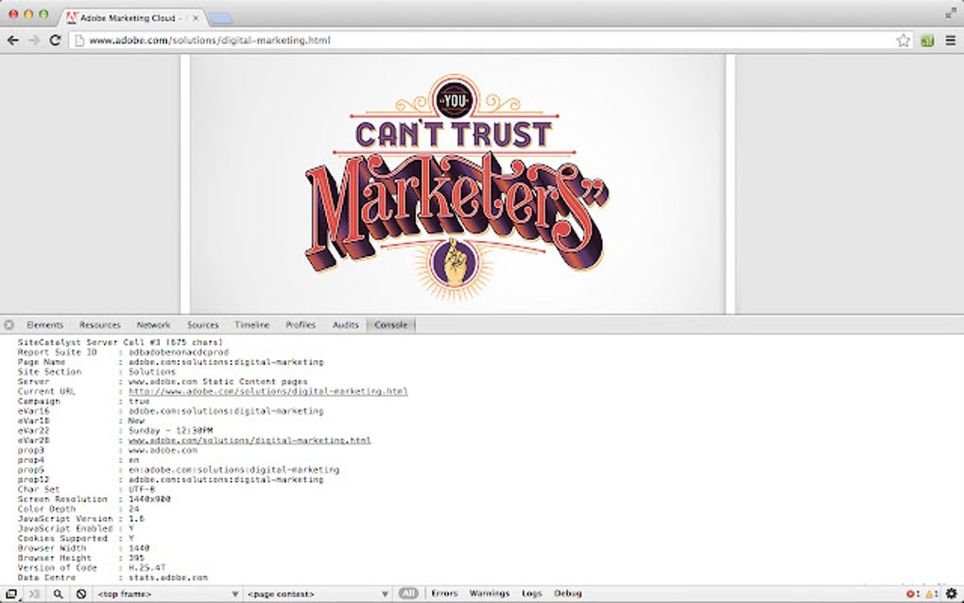The height and width of the screenshot is (603, 964).
Task: Bookmark page with the star icon
Action: (x=904, y=41)
